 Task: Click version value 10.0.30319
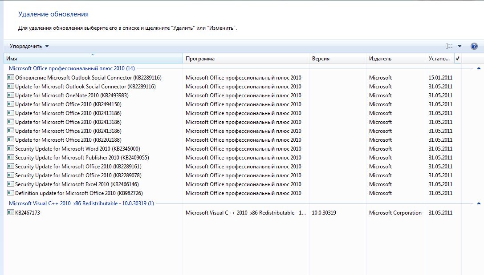[324, 212]
